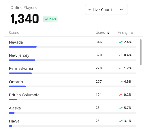Sort table by Users column arrows

[x=108, y=33]
